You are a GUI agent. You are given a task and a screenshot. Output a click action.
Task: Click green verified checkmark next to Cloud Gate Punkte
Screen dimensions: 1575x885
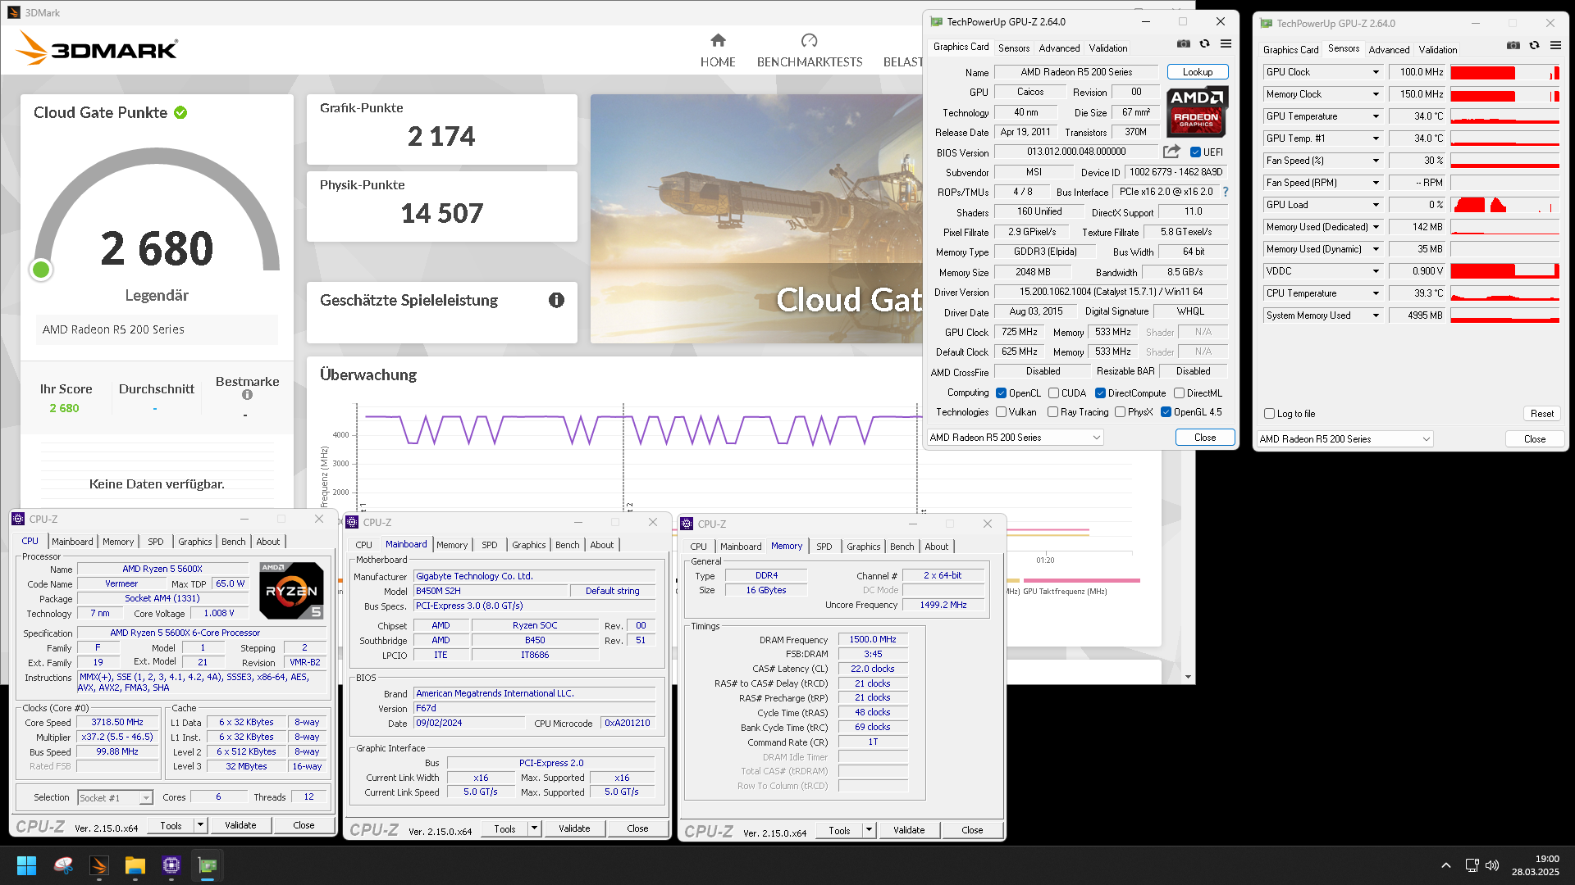click(180, 112)
